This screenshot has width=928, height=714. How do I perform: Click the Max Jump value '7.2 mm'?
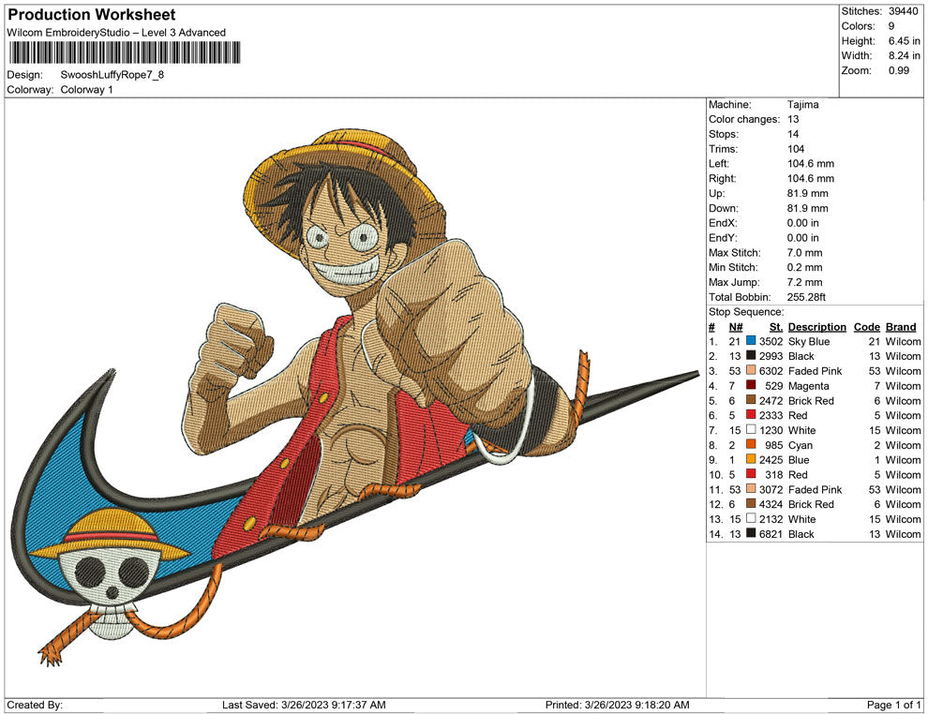point(805,282)
